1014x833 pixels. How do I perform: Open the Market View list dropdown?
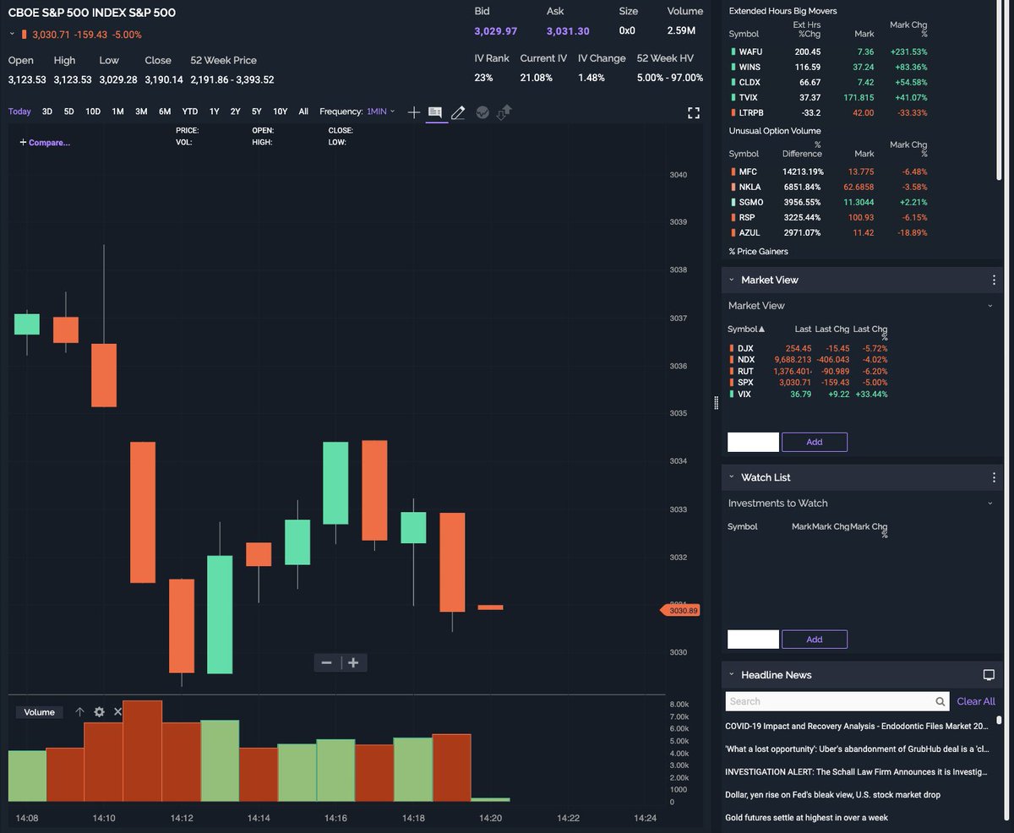pos(990,306)
